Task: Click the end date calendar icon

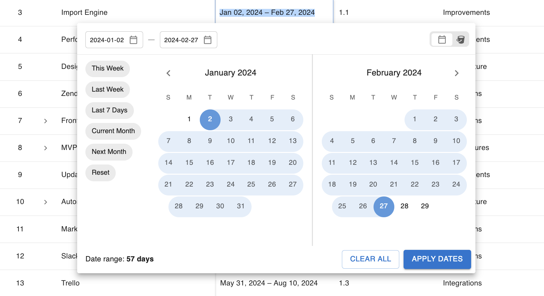Action: coord(208,40)
